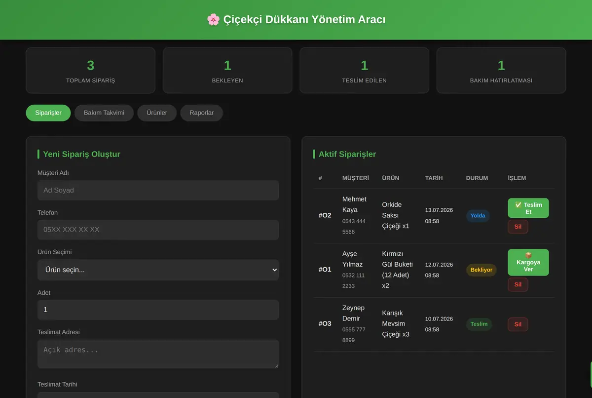Click the Teslim status badge on #O3

pyautogui.click(x=479, y=324)
